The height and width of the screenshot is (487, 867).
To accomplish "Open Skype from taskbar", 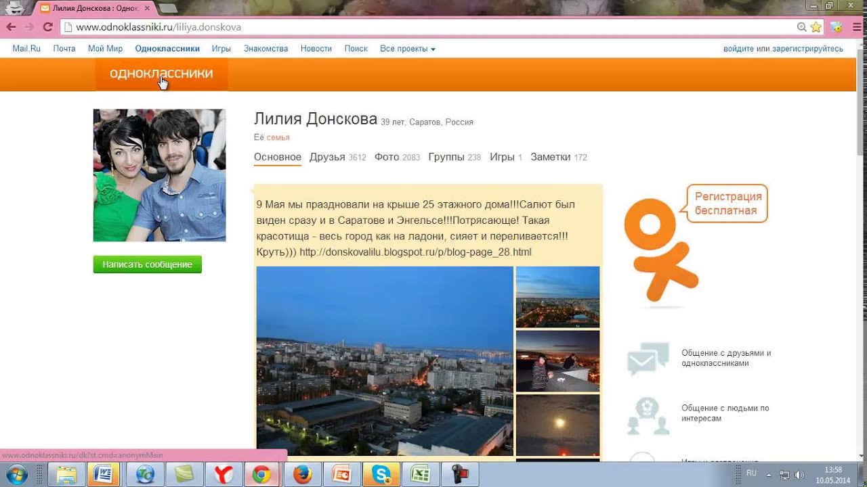I will [381, 475].
